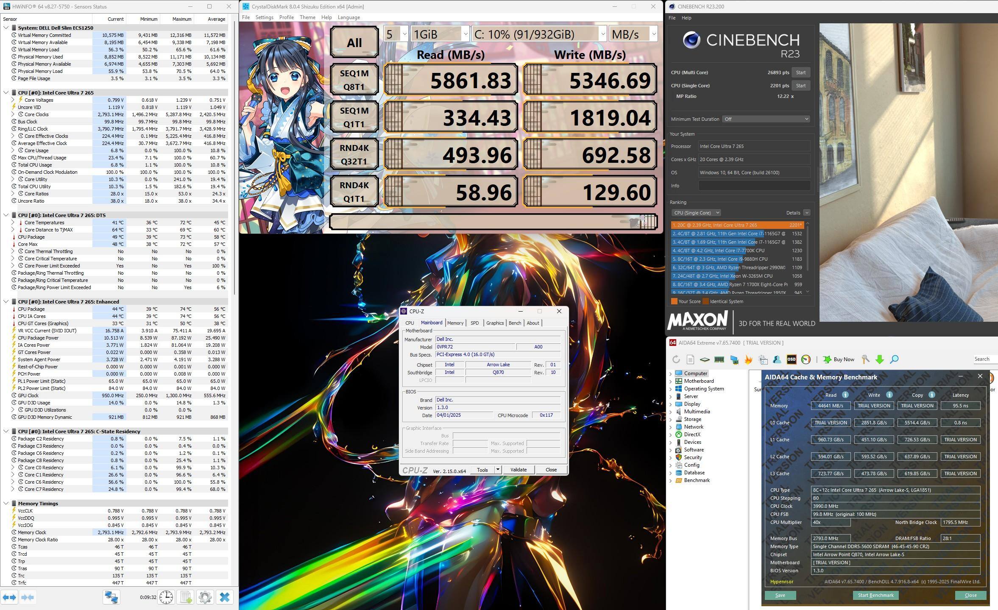Image resolution: width=998 pixels, height=610 pixels.
Task: Open AIDA64 OSD panel icon
Action: [791, 359]
